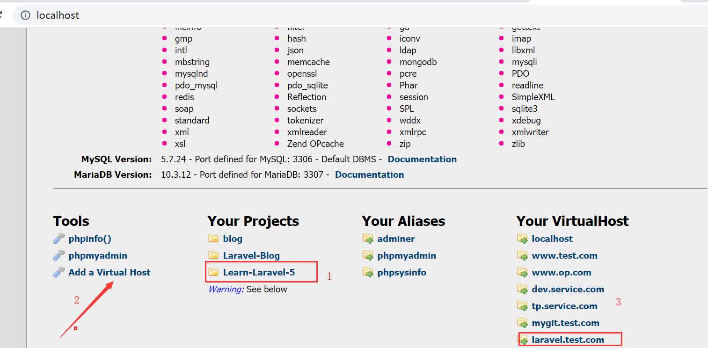Click folder icon next to Laravel-Blog
This screenshot has width=708, height=348.
coord(213,255)
